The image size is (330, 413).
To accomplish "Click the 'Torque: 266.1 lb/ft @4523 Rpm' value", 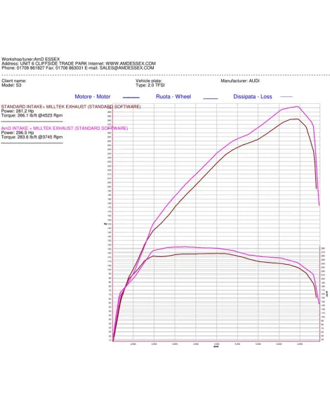I will click(32, 115).
